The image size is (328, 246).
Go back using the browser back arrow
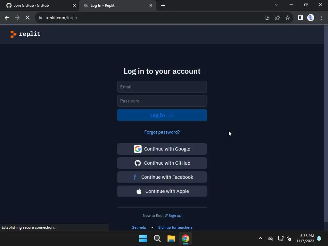pyautogui.click(x=7, y=18)
